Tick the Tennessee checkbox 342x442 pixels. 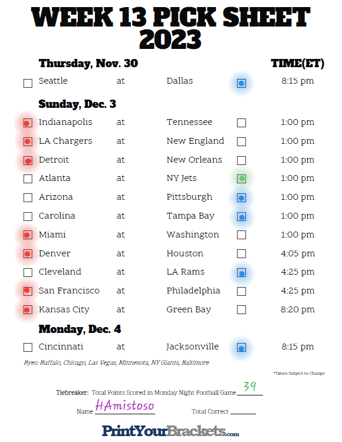coord(241,123)
